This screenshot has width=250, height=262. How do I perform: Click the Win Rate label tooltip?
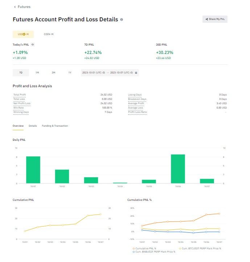click(x=19, y=108)
